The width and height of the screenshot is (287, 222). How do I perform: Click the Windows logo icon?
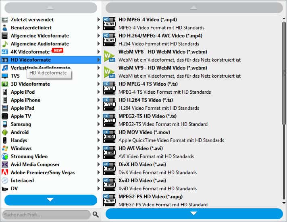pyautogui.click(x=5, y=148)
